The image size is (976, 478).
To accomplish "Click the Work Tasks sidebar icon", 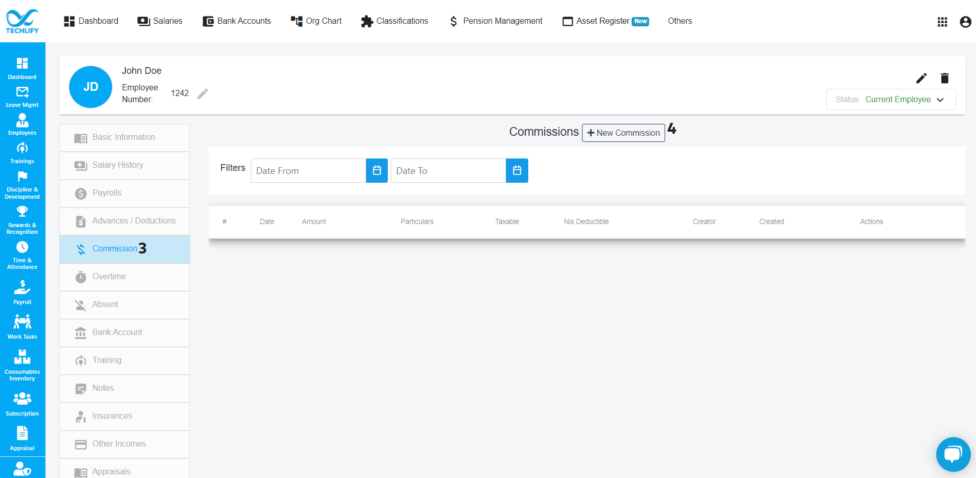I will point(22,323).
